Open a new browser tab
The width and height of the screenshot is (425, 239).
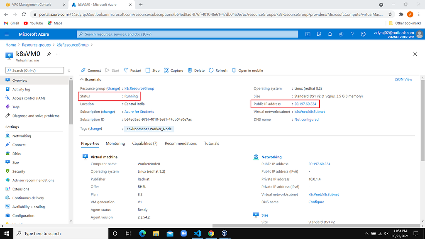pos(141,5)
